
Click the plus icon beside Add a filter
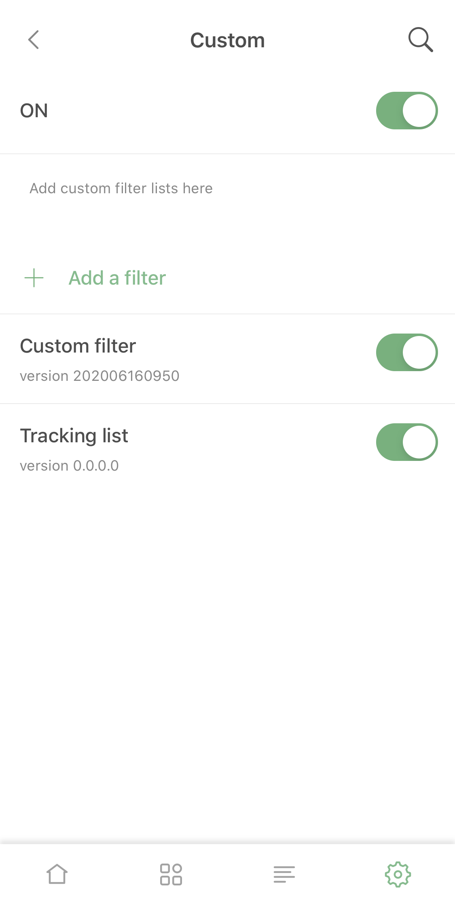[x=34, y=278]
